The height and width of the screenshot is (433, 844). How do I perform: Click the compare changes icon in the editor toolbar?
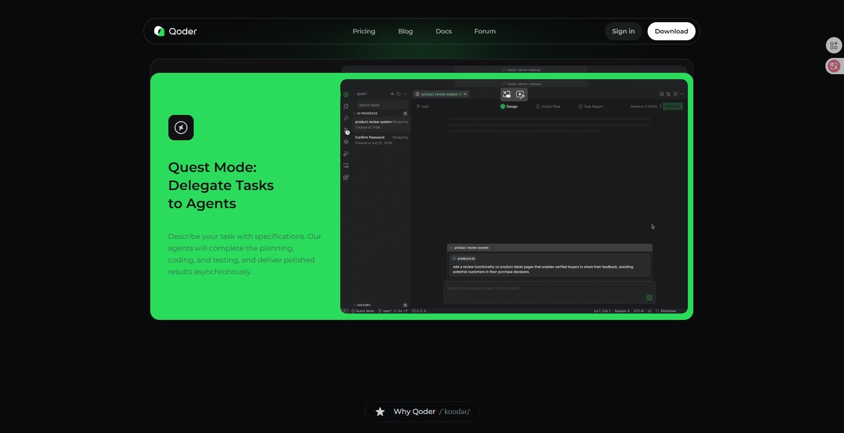(x=668, y=94)
